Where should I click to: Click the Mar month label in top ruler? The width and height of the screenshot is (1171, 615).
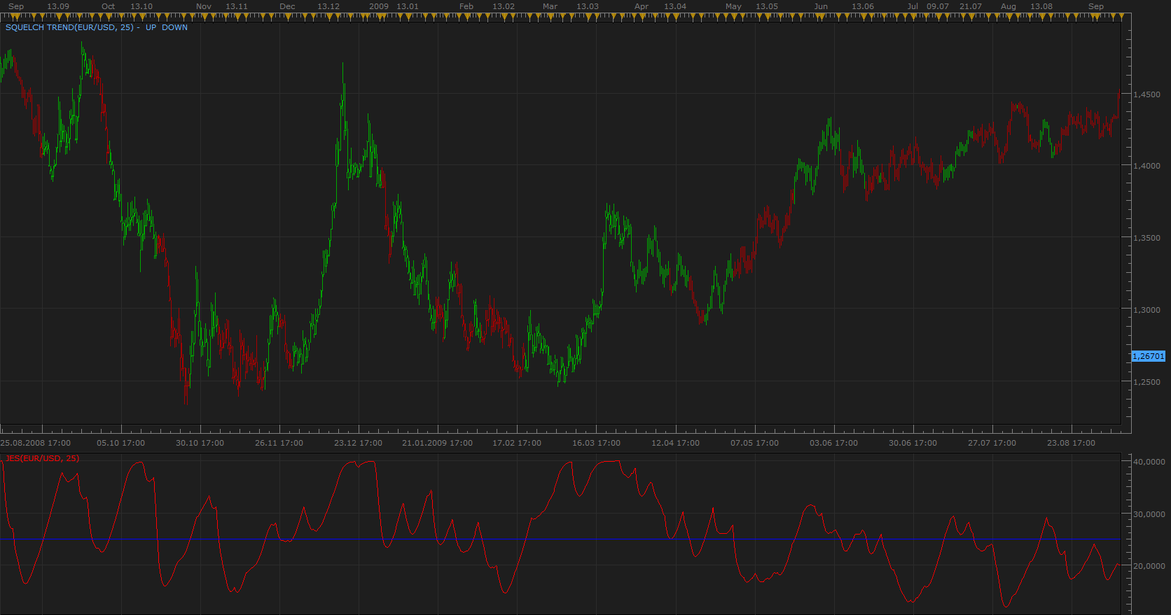click(x=550, y=6)
